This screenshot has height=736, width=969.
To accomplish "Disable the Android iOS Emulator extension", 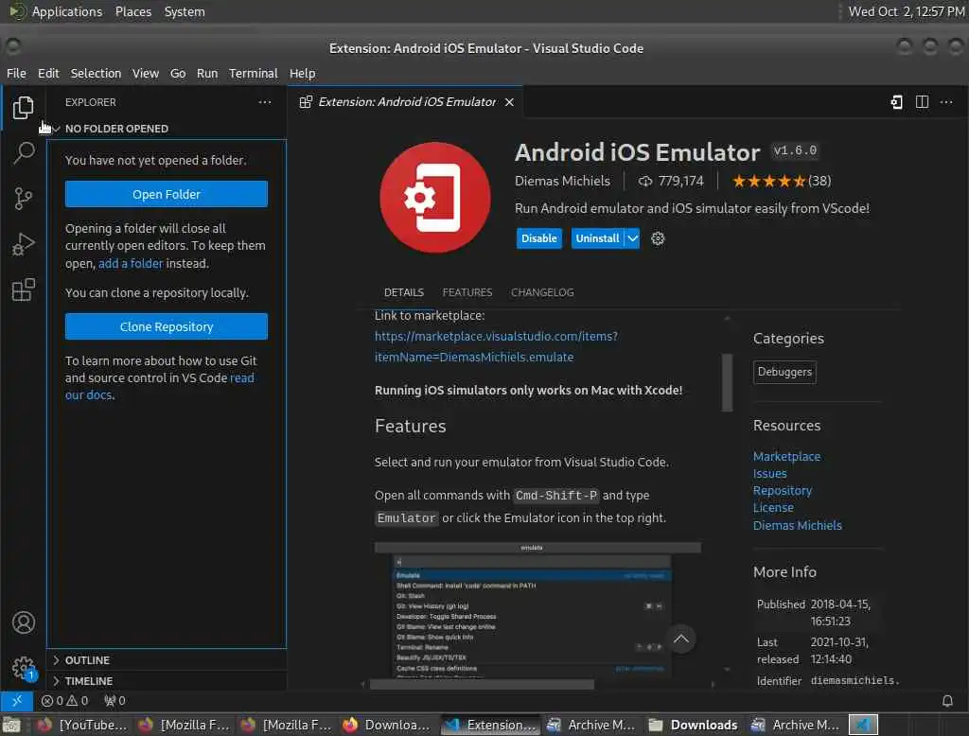I will coord(538,238).
